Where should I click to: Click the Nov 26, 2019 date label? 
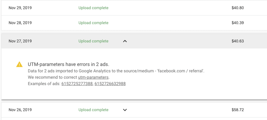tap(20, 110)
